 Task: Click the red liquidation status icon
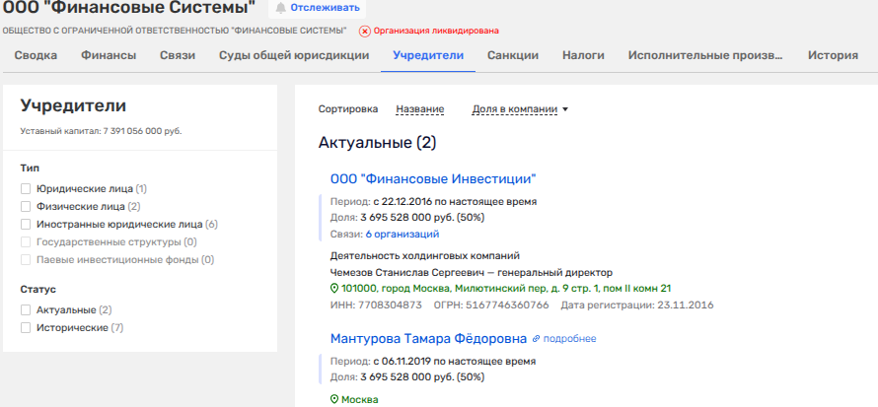pos(364,32)
